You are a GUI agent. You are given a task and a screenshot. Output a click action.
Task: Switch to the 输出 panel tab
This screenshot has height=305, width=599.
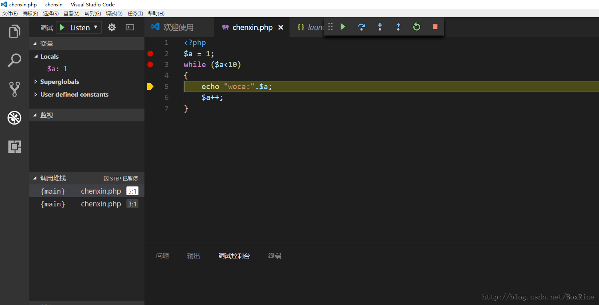click(194, 256)
